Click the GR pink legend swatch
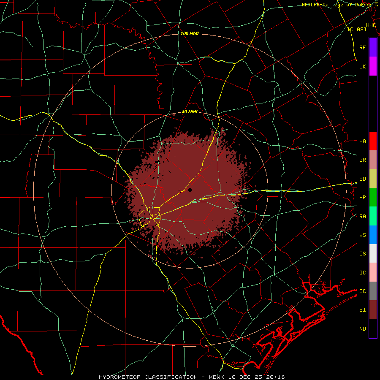The width and height of the screenshot is (380, 380). [373, 160]
